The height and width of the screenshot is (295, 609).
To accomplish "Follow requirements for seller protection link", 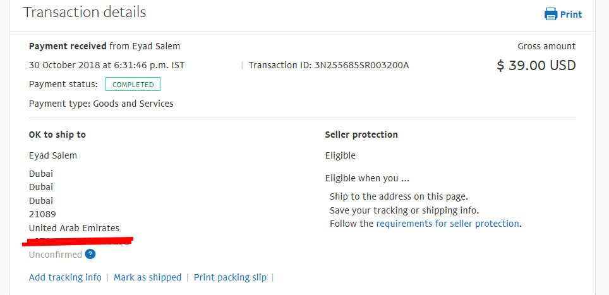I will click(447, 224).
